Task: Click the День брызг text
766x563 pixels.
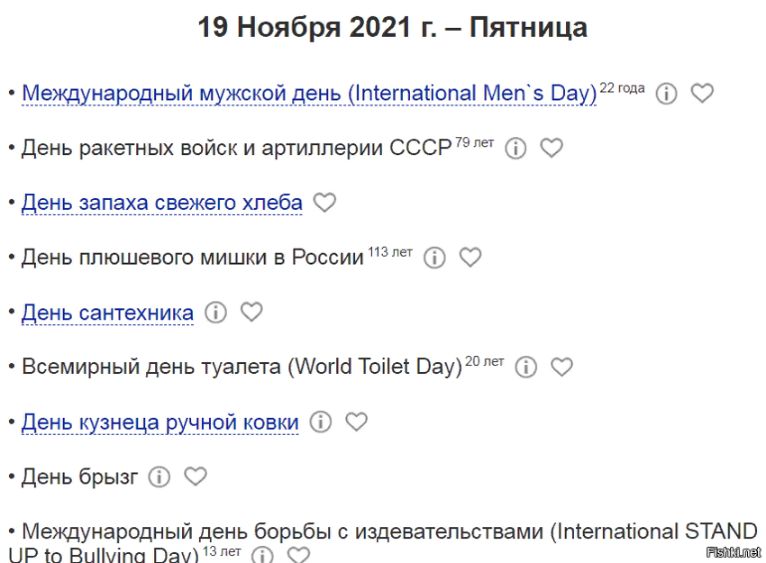Action: (79, 477)
